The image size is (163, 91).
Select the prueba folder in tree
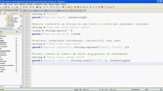click(x=12, y=24)
